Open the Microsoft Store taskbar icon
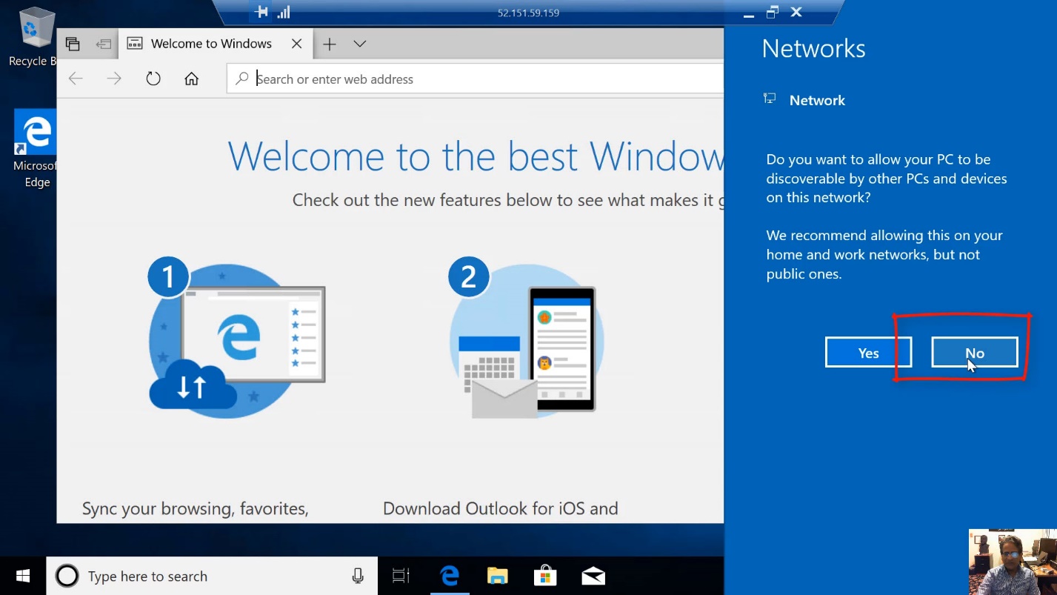The height and width of the screenshot is (595, 1057). 545,576
